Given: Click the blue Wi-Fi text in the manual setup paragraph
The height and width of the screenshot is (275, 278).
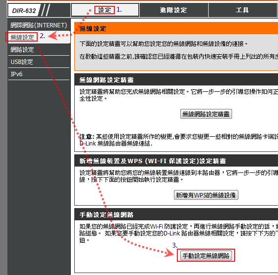Looking at the screenshot, I should click(156, 227).
